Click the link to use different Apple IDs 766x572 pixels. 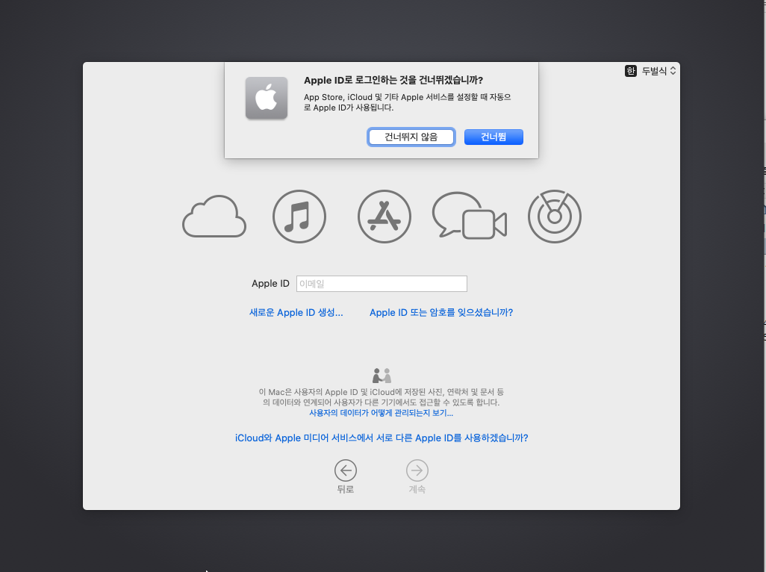(382, 438)
